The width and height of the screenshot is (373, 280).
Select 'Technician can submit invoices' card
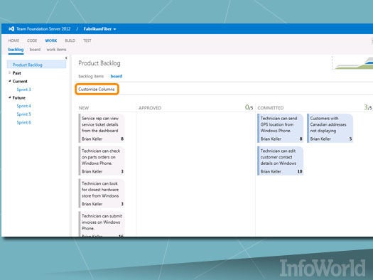tap(102, 224)
